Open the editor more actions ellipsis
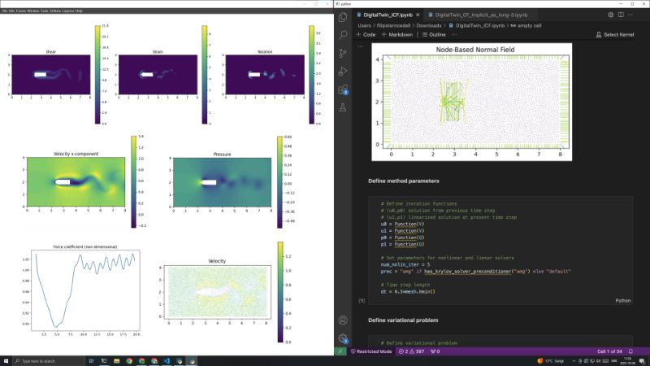This screenshot has height=366, width=650. 630,15
